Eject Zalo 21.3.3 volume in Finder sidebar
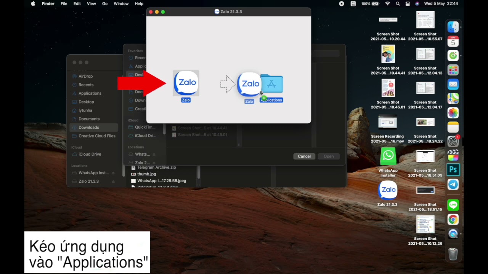Screen dimensions: 488x274 pyautogui.click(x=113, y=182)
